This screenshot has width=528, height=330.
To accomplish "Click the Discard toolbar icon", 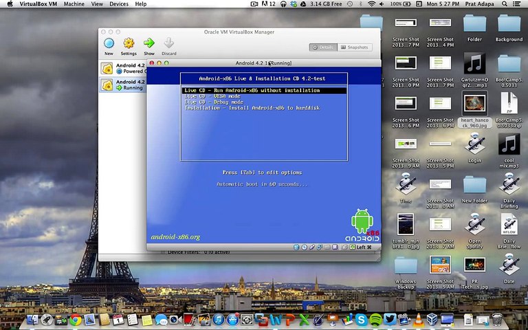I will [x=168, y=43].
